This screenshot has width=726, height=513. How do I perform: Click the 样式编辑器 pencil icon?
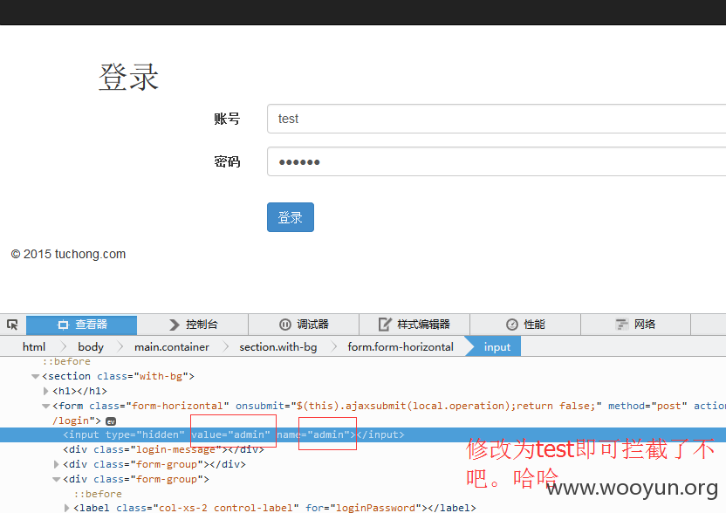pos(385,325)
